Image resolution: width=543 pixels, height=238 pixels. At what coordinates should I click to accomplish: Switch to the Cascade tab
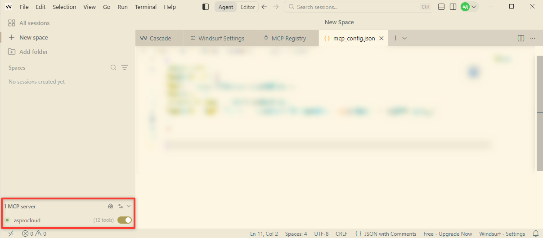(159, 38)
